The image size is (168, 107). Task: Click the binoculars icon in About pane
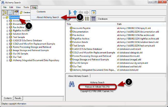point(72,84)
